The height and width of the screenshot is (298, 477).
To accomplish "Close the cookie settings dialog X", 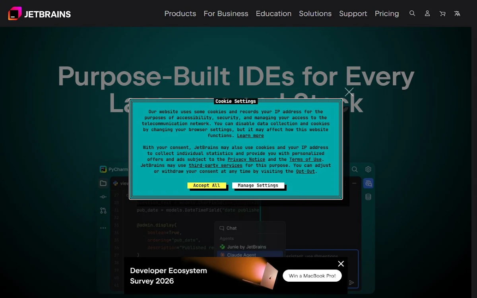I will pos(349,92).
